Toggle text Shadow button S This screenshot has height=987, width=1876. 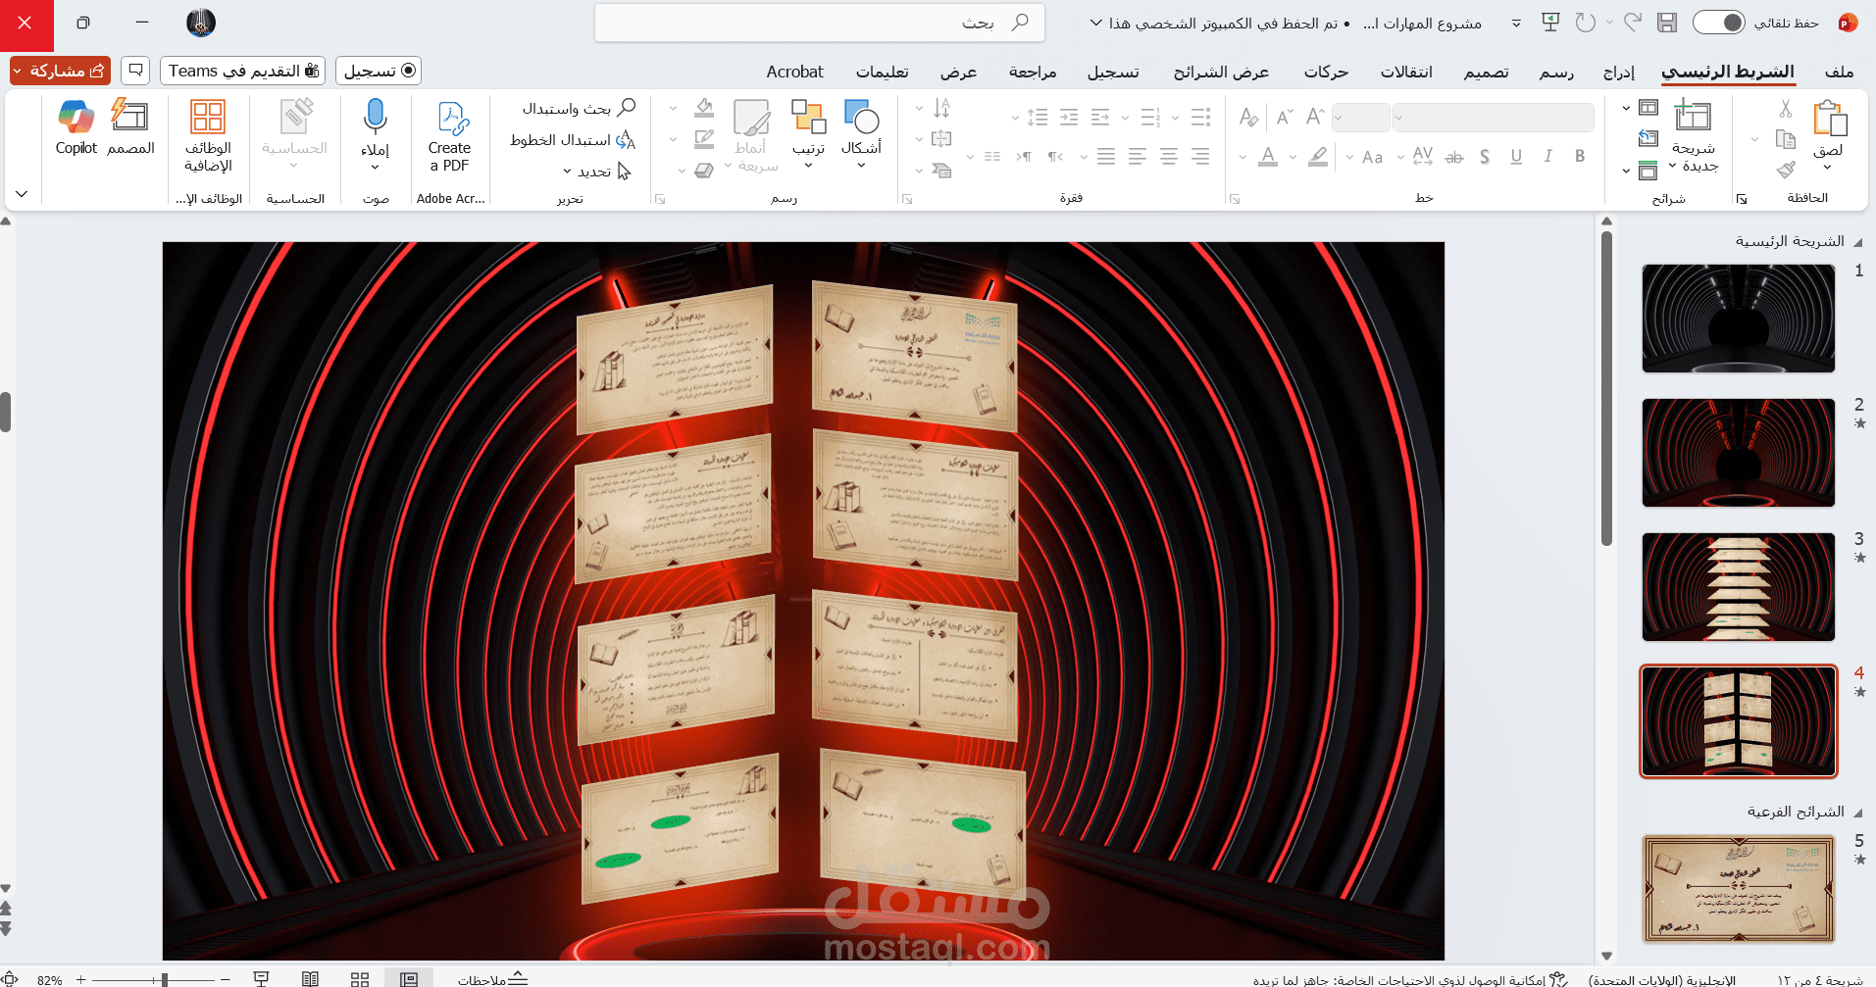point(1485,157)
